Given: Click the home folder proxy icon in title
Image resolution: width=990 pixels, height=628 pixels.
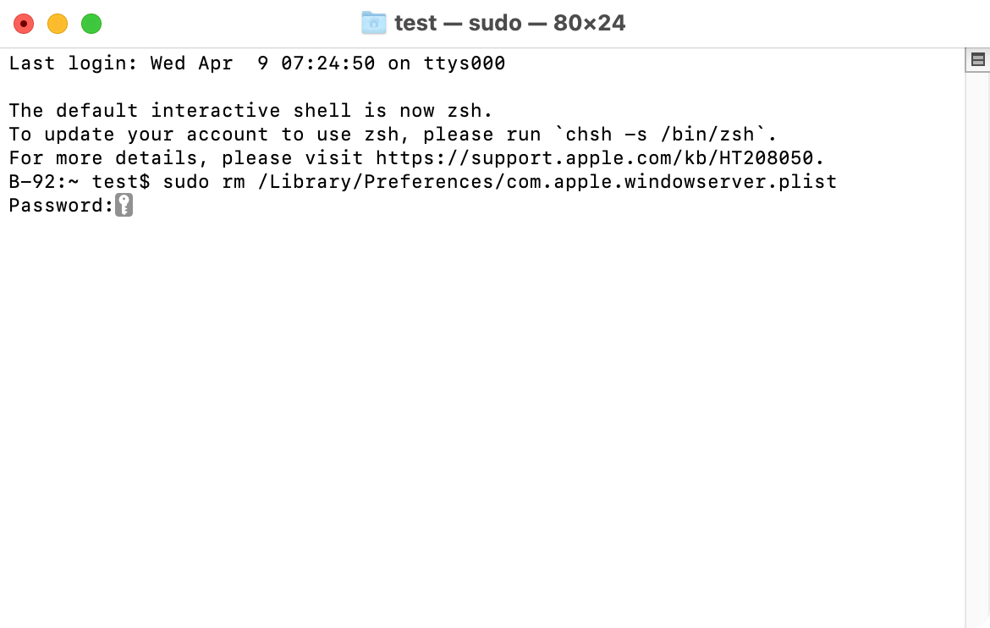Looking at the screenshot, I should click(x=373, y=23).
